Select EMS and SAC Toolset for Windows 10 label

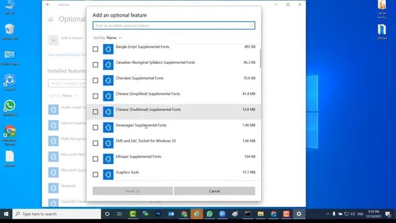(x=146, y=141)
